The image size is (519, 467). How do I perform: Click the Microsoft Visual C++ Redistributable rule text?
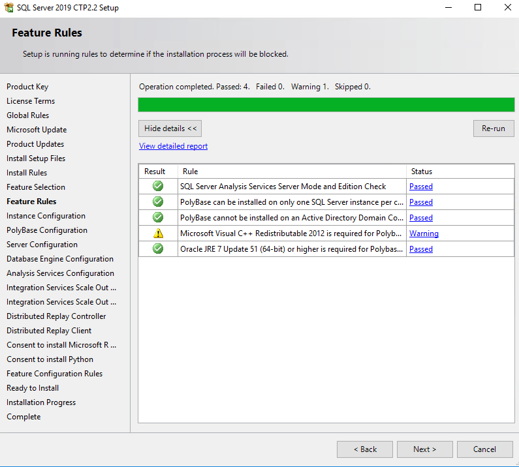(291, 233)
